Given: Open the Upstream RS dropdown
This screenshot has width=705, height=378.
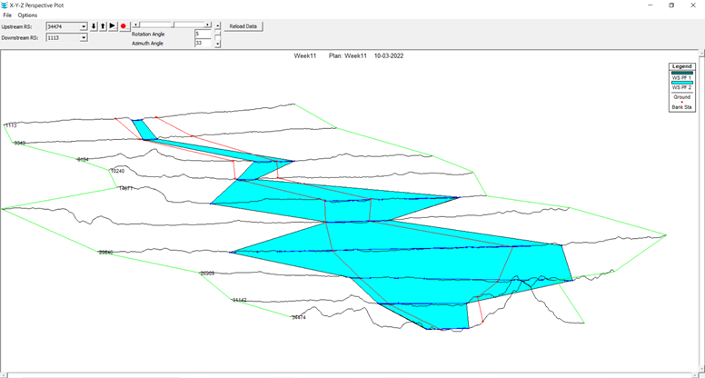Looking at the screenshot, I should (84, 26).
